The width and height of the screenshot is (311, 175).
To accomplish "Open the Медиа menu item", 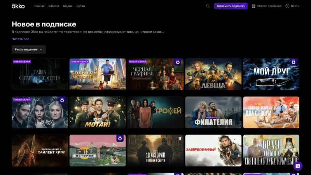I will tap(68, 6).
